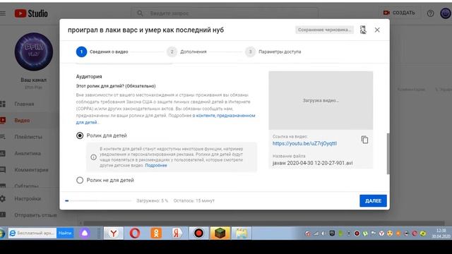Click the video preview placeholder 'Загрузка видео...'
This screenshot has height=254, width=452.
321,100
